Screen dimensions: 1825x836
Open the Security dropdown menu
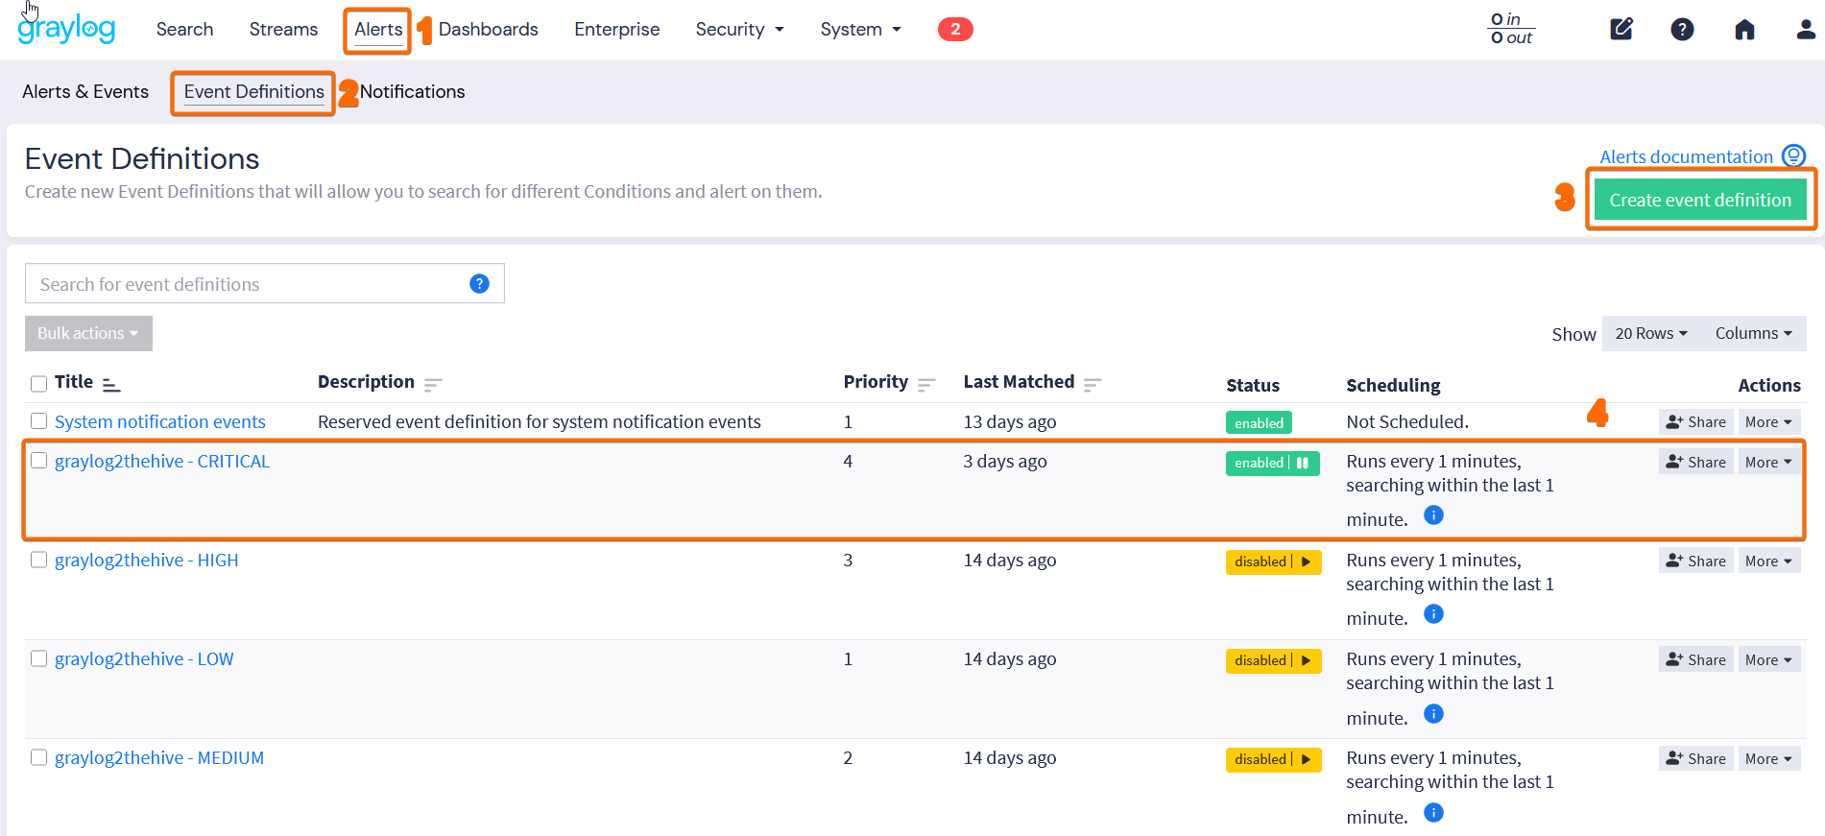click(739, 29)
